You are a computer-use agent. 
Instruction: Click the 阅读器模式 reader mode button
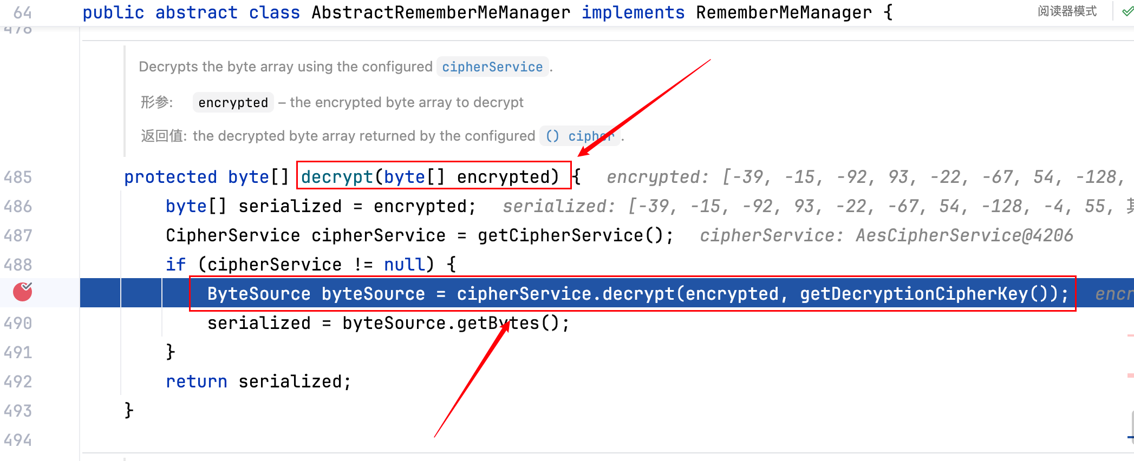click(1067, 11)
